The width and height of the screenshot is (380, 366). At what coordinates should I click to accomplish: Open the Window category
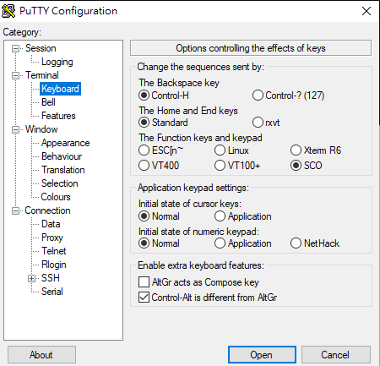click(41, 129)
